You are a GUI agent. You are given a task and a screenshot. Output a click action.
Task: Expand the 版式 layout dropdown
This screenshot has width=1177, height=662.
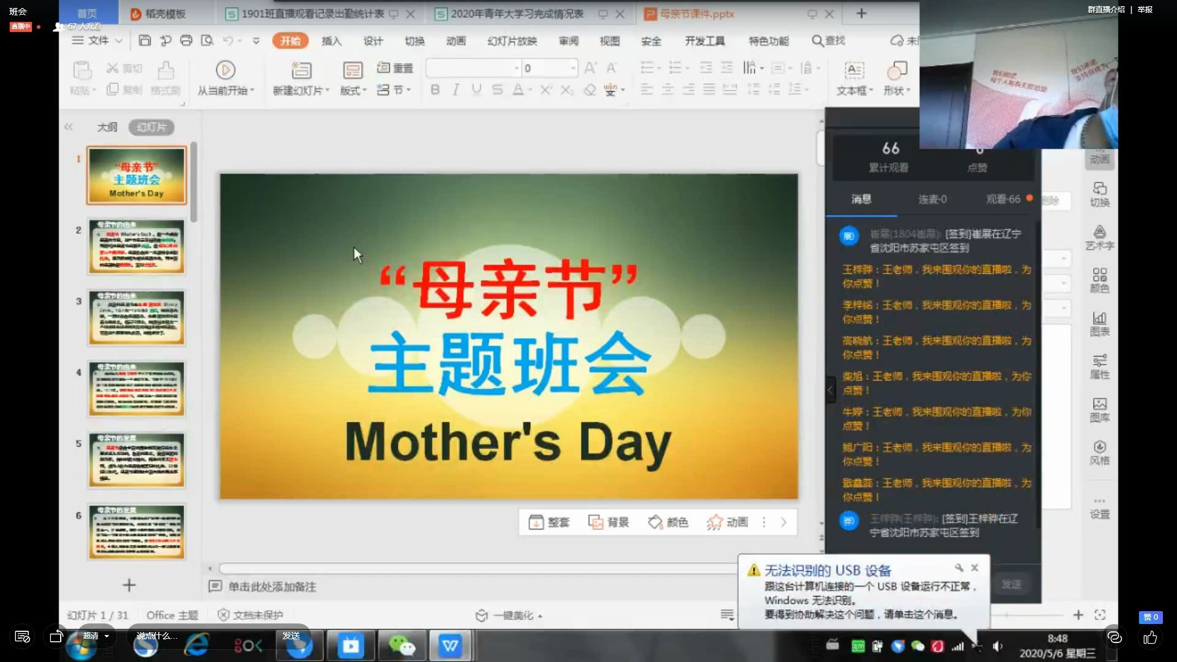(x=365, y=89)
